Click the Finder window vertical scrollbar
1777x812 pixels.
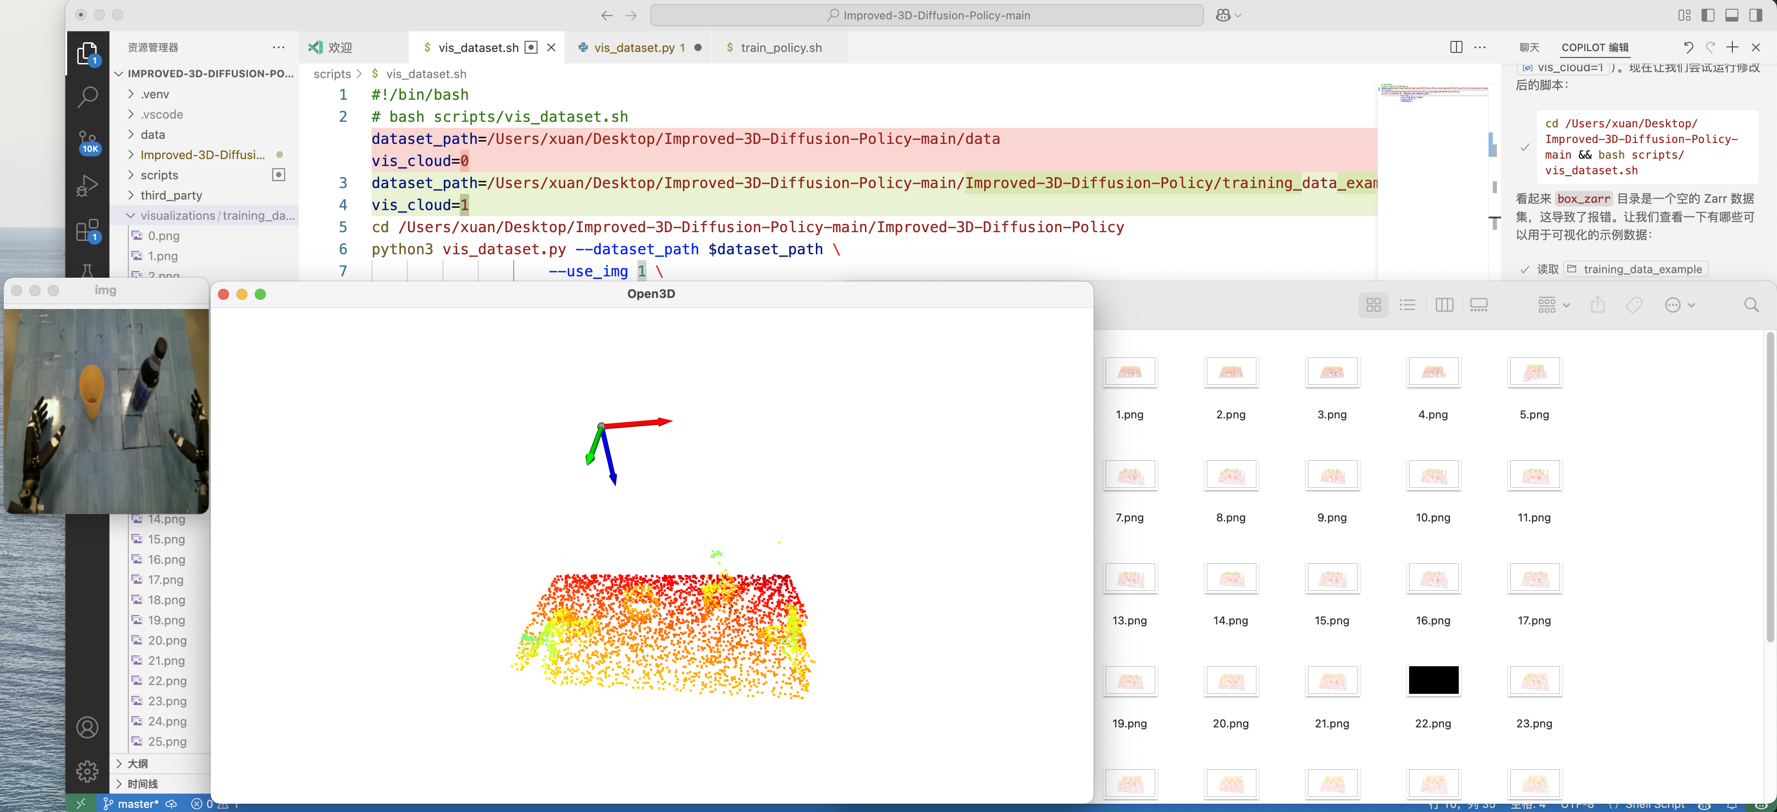click(x=1770, y=486)
